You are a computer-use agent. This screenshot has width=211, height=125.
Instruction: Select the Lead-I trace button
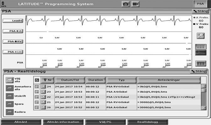coord(13,21)
